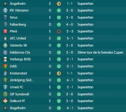Select the first Ängelholm 1 - 1 result
Viewport: 126px width, 112px height.
coord(70,4)
